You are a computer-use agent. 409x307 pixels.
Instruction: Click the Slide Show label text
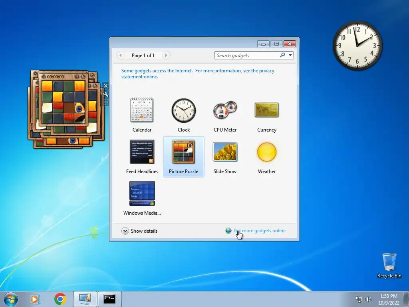225,171
